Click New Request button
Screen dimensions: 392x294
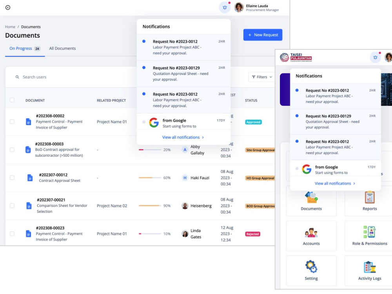(263, 35)
